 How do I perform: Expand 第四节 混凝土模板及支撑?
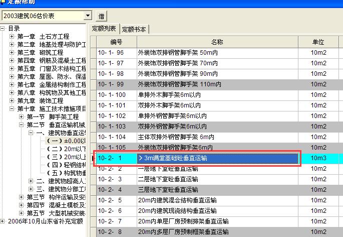[x=21, y=205]
